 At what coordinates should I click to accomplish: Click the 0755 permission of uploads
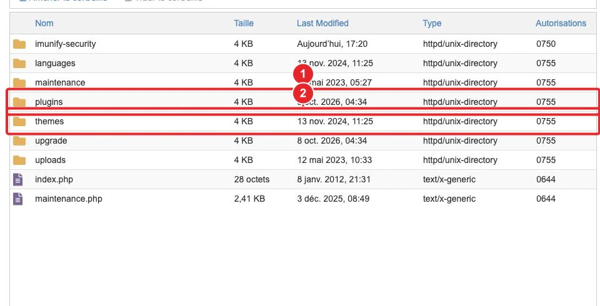click(546, 160)
